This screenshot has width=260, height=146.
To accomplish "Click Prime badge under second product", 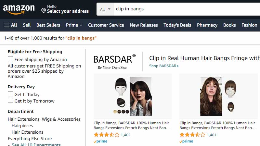I will [x=186, y=141].
